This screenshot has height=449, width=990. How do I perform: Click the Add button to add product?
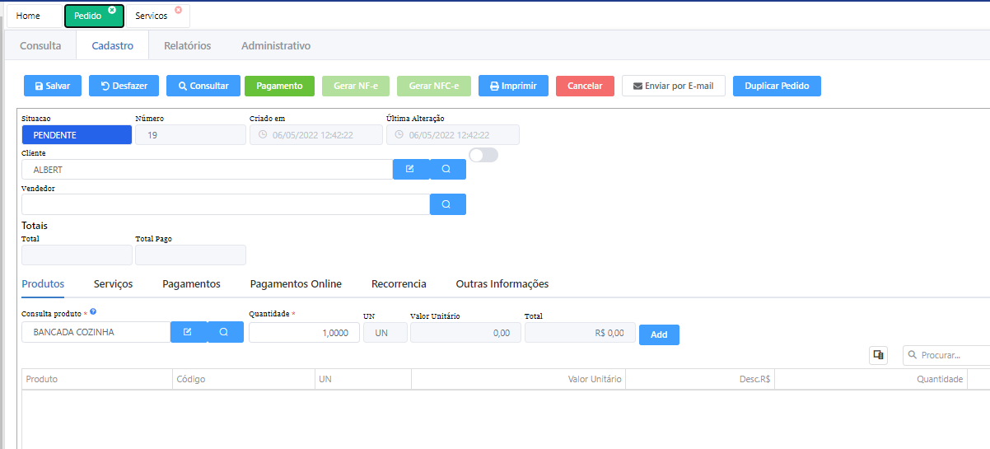659,334
